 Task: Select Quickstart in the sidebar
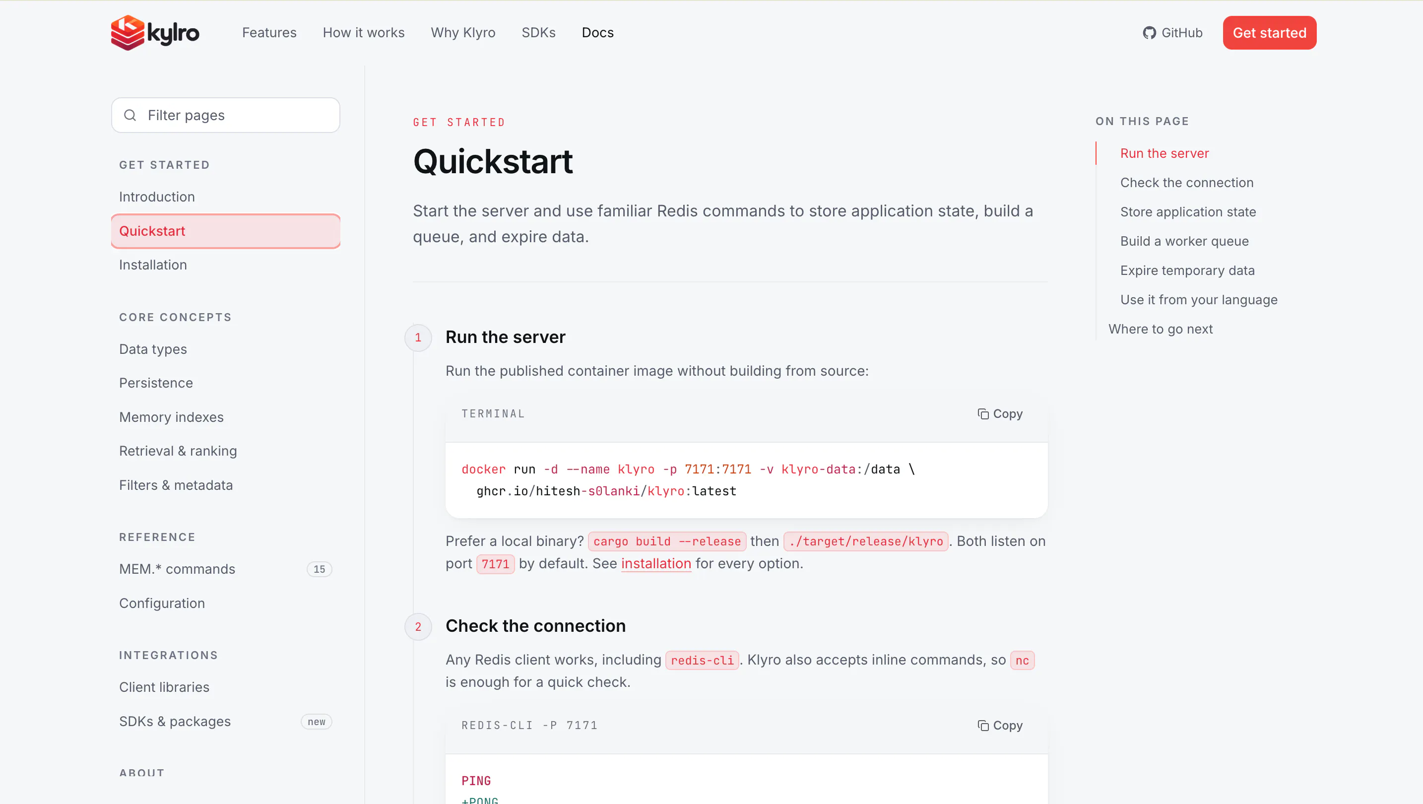point(225,231)
